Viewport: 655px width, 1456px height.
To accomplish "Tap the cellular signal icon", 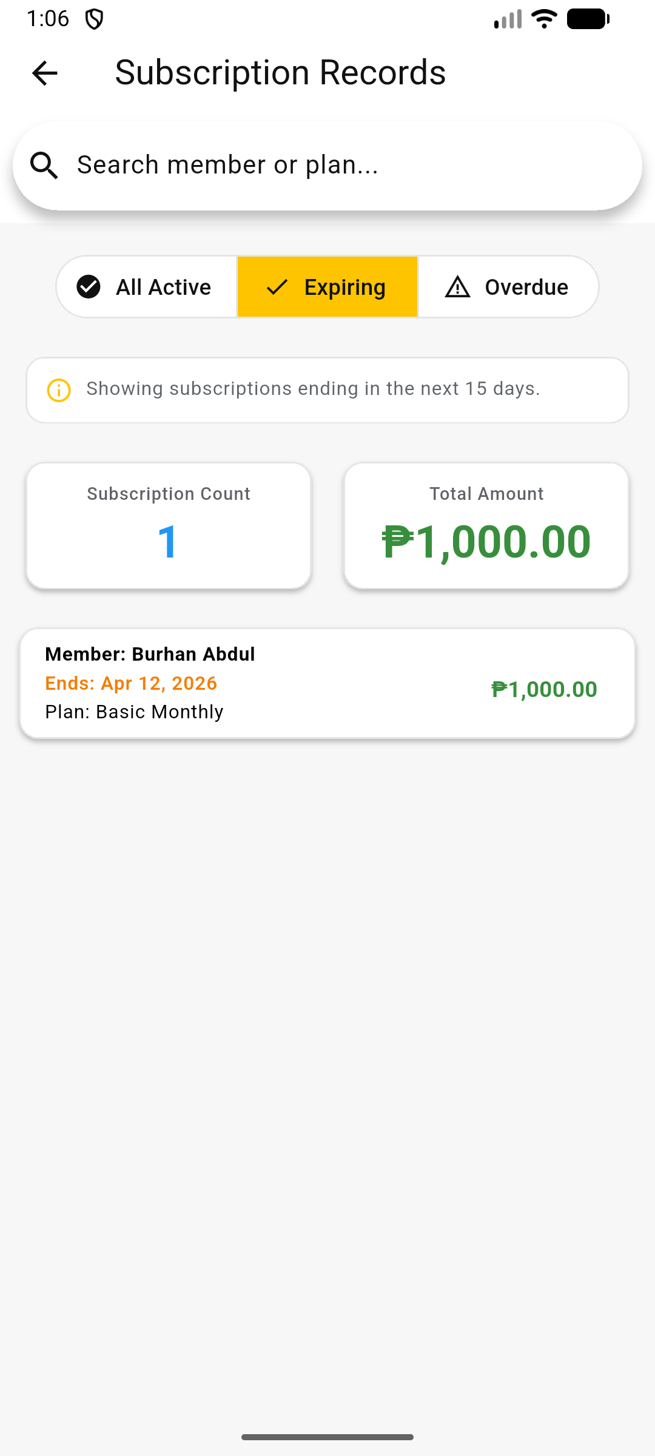I will 508,19.
